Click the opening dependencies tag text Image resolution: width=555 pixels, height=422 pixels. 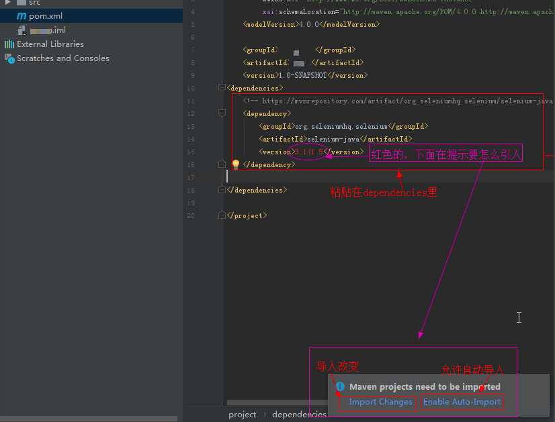tap(255, 88)
